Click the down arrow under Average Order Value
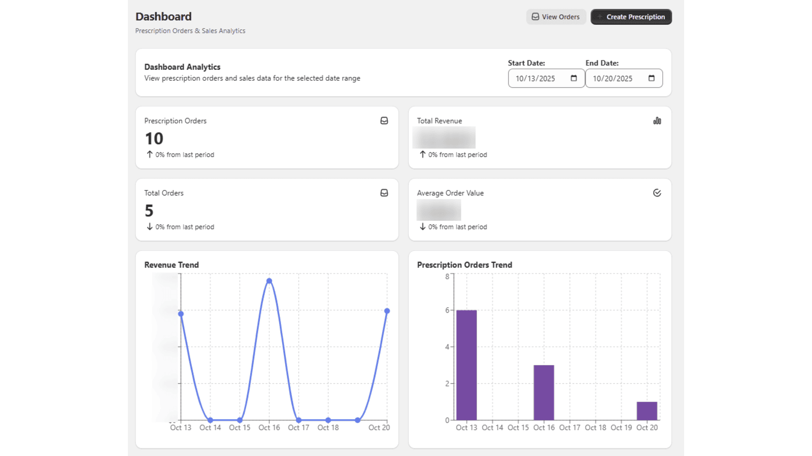This screenshot has width=812, height=456. tap(422, 226)
